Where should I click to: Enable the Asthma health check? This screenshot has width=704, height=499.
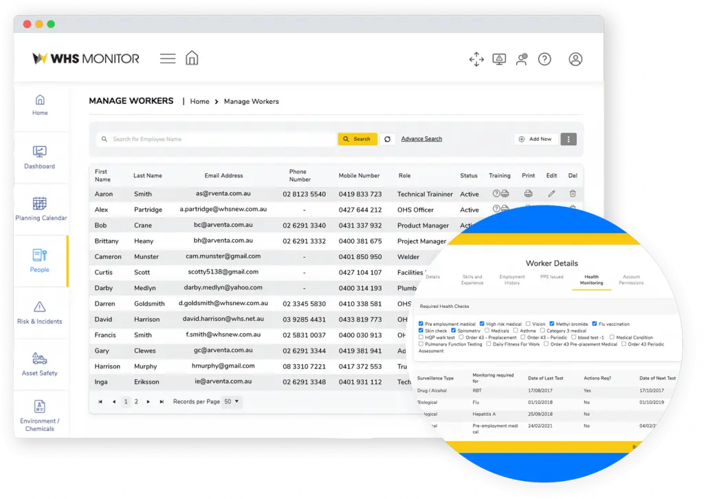(x=516, y=331)
